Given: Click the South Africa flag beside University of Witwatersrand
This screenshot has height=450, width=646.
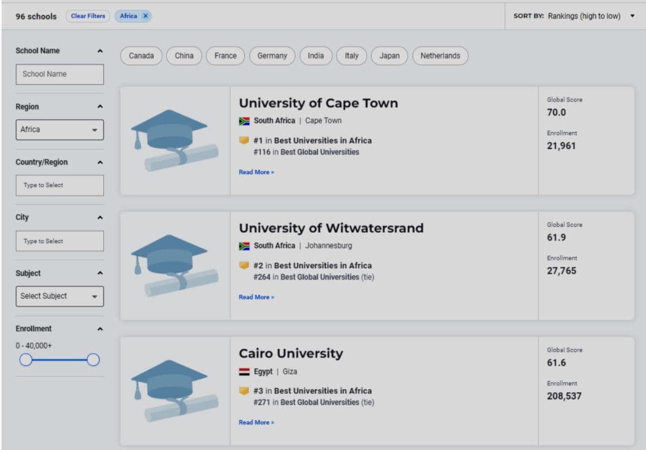Looking at the screenshot, I should click(245, 245).
